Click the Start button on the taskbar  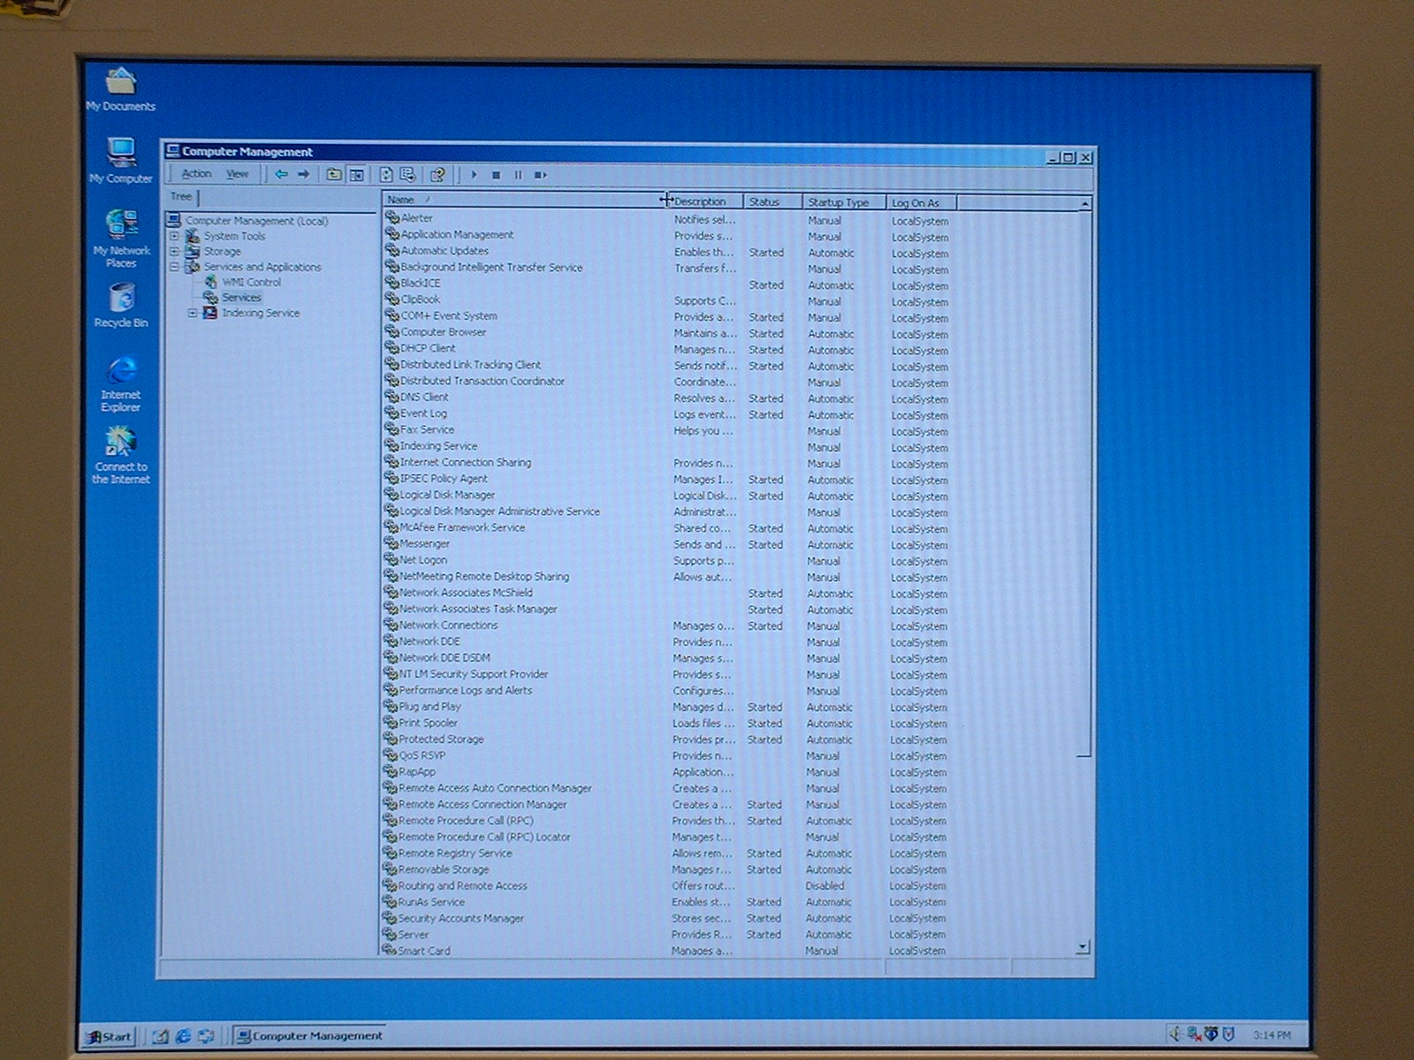coord(109,1036)
